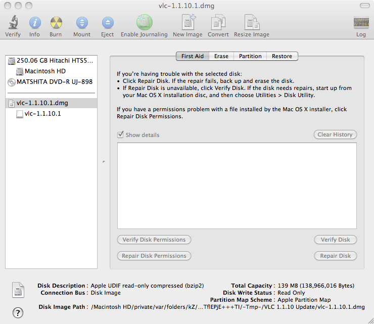Screen dimensions: 374x324
Task: Click the disk image icon beside Disk Description
Action: tap(18, 290)
